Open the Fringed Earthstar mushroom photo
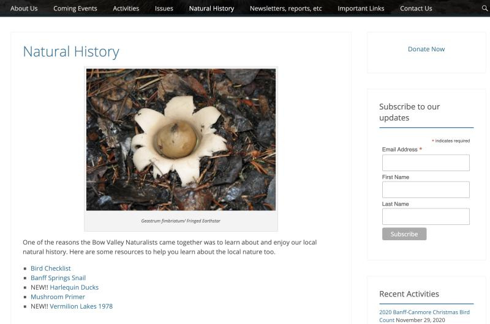Viewport: 490px width, 324px height. click(181, 139)
